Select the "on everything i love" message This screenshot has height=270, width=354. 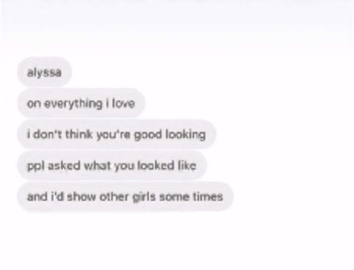click(x=80, y=104)
